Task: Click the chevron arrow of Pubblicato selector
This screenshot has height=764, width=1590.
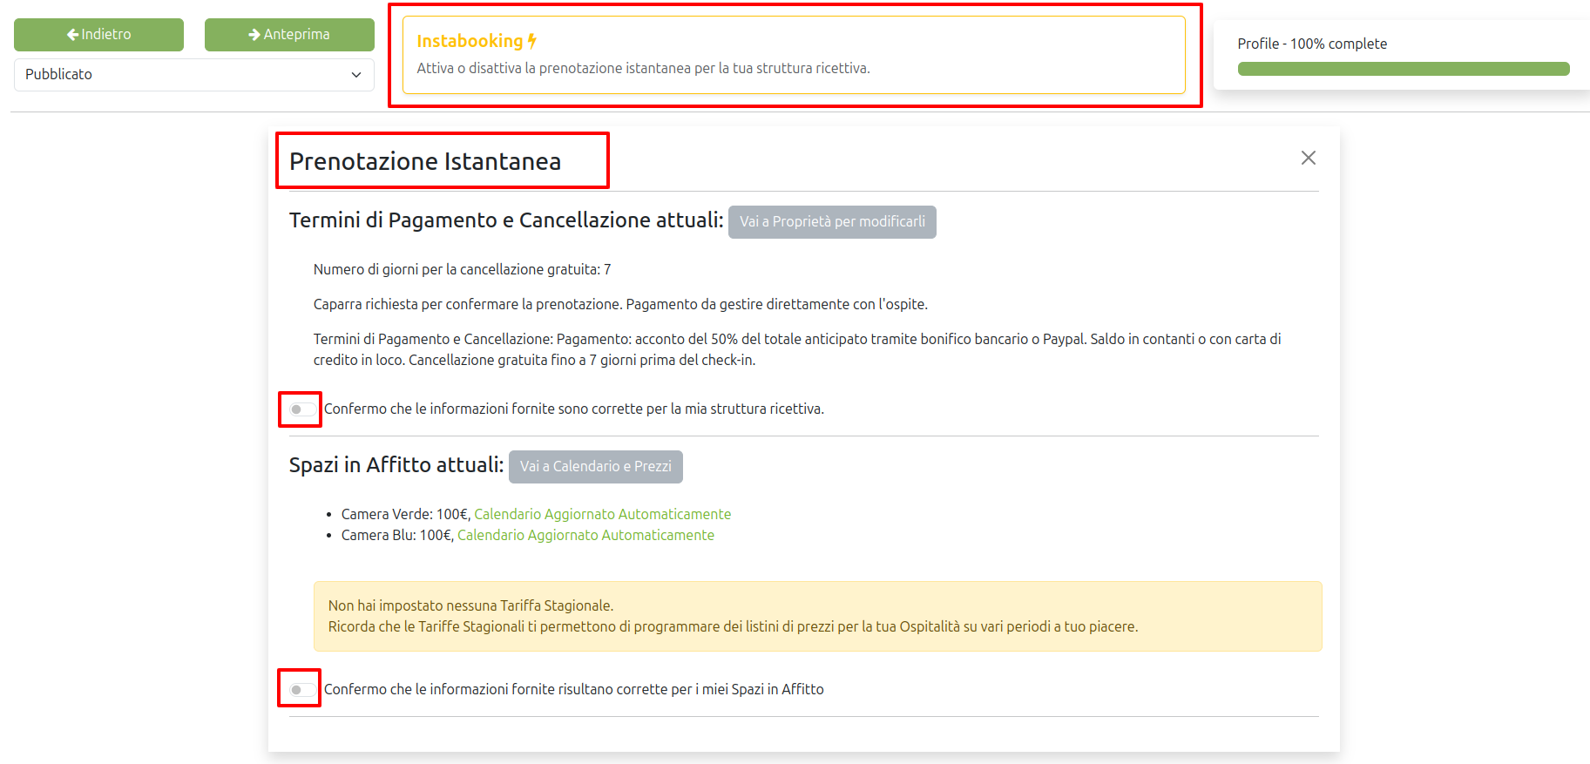Action: coord(355,75)
